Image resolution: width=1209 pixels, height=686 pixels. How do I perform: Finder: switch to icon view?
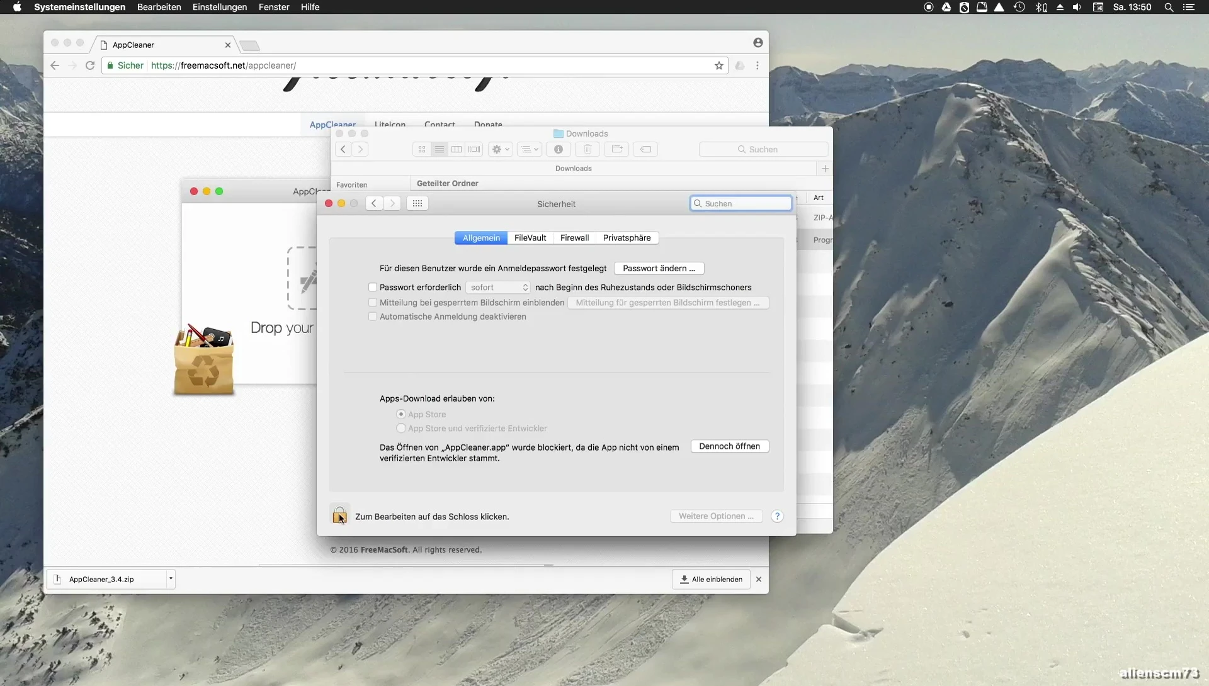pos(422,149)
